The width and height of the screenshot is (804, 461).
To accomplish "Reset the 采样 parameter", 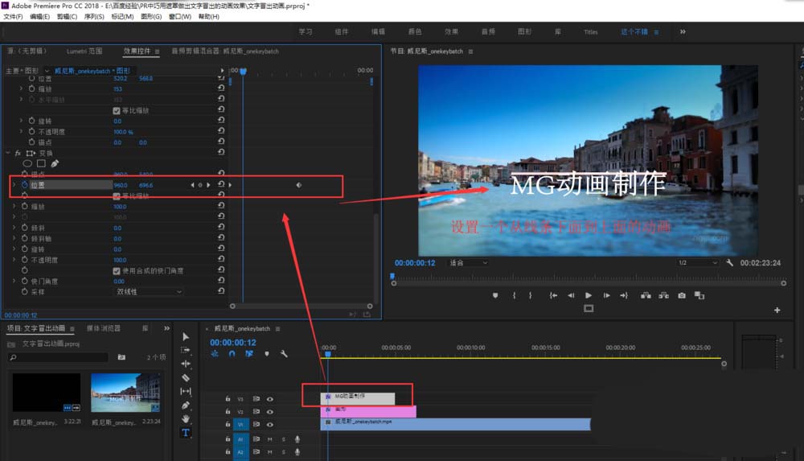I will pyautogui.click(x=221, y=291).
